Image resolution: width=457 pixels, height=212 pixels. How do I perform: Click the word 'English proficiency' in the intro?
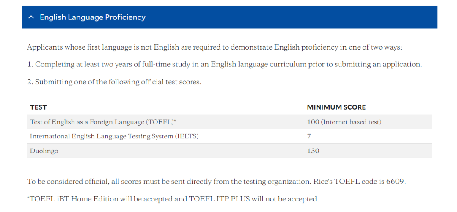tap(306, 47)
